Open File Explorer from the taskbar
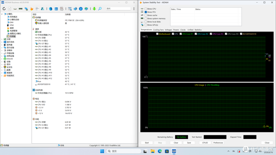 [x=153, y=151]
